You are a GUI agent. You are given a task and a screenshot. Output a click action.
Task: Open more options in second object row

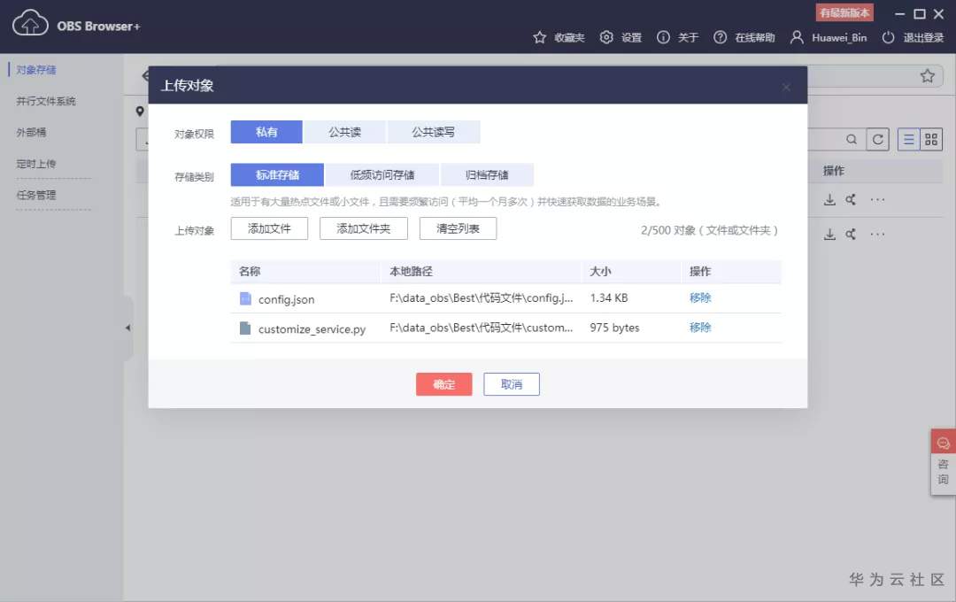point(877,235)
